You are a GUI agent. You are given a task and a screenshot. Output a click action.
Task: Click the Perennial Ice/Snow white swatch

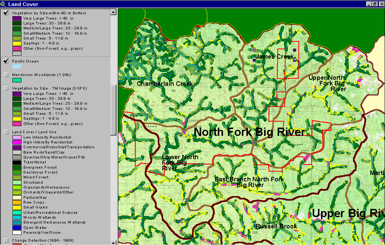coord(17,233)
